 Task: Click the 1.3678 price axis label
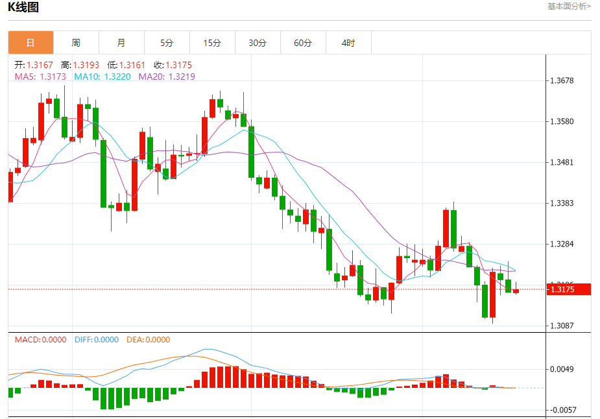tap(562, 80)
